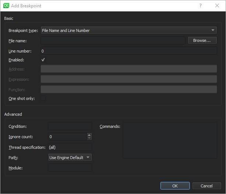Image resolution: width=226 pixels, height=194 pixels.
Task: Close the Add Breakpoint dialog
Action: pos(217,6)
